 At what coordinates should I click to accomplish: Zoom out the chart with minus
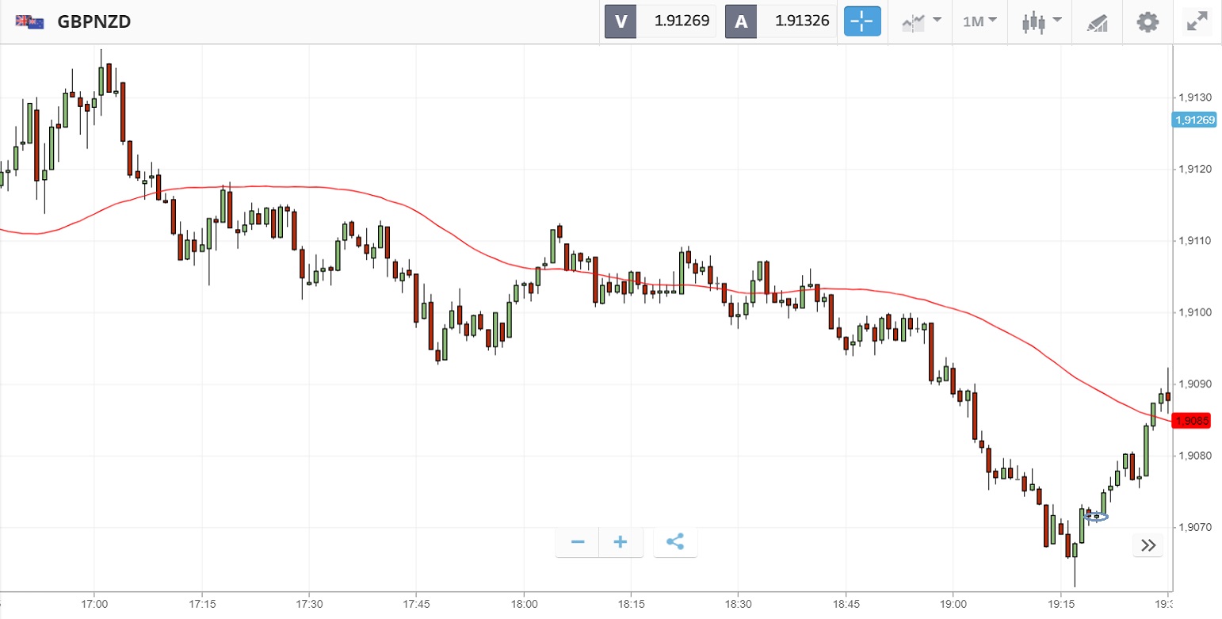(x=578, y=542)
